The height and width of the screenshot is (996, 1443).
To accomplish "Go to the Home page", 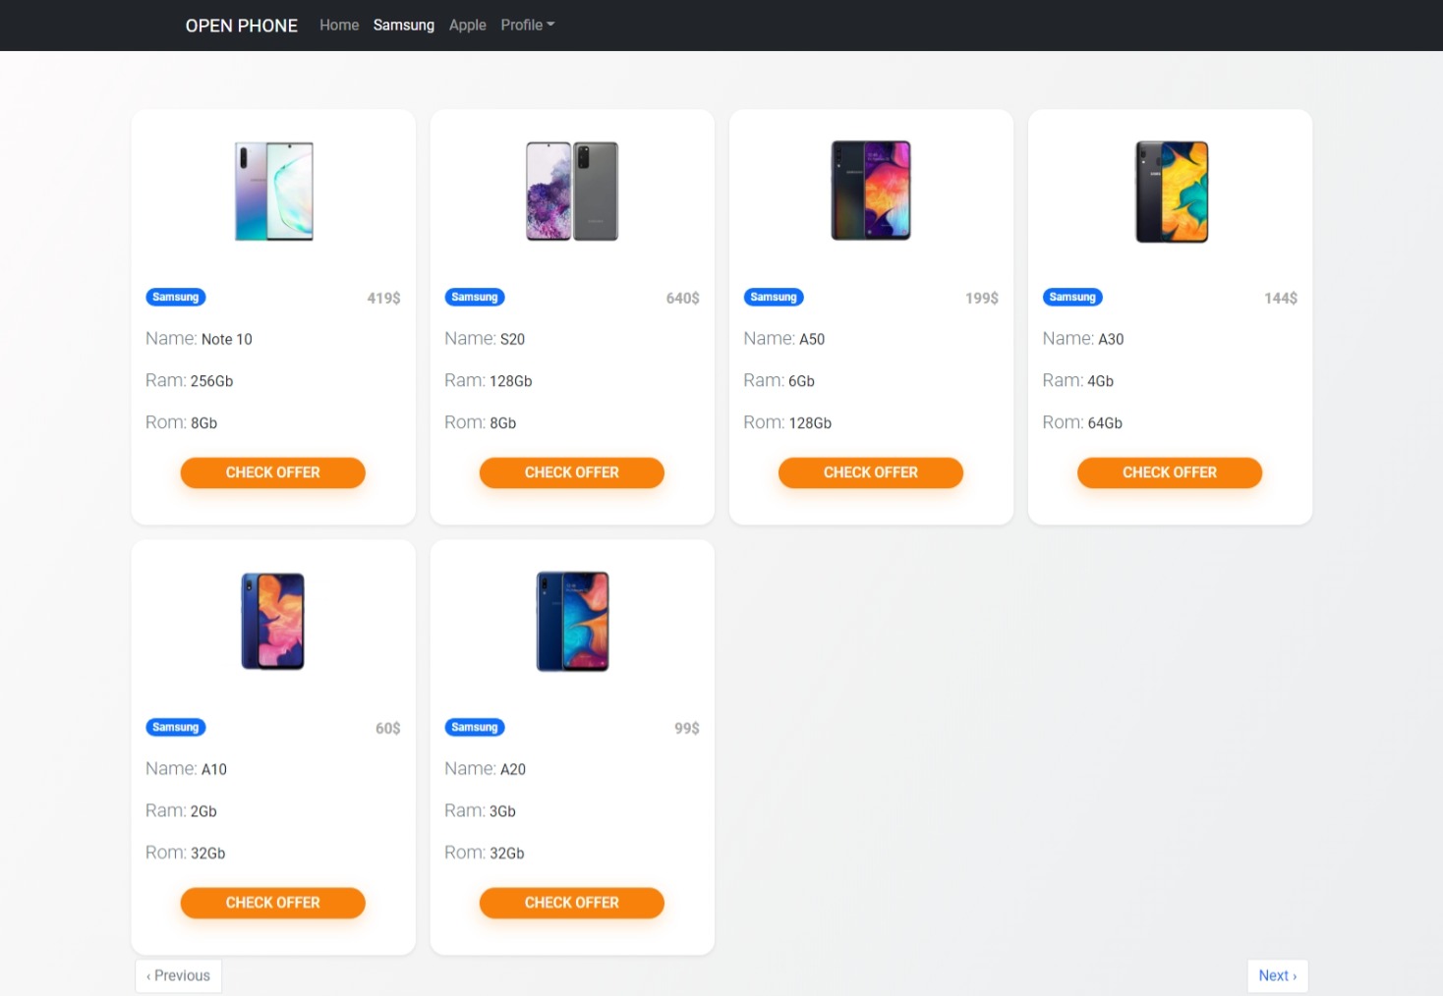I will point(339,25).
